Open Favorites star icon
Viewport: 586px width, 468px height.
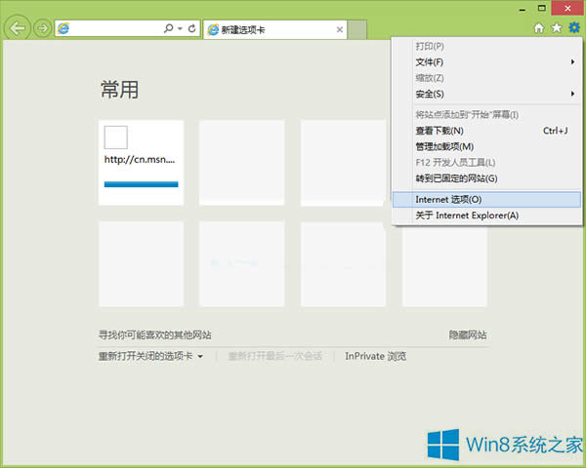(556, 28)
